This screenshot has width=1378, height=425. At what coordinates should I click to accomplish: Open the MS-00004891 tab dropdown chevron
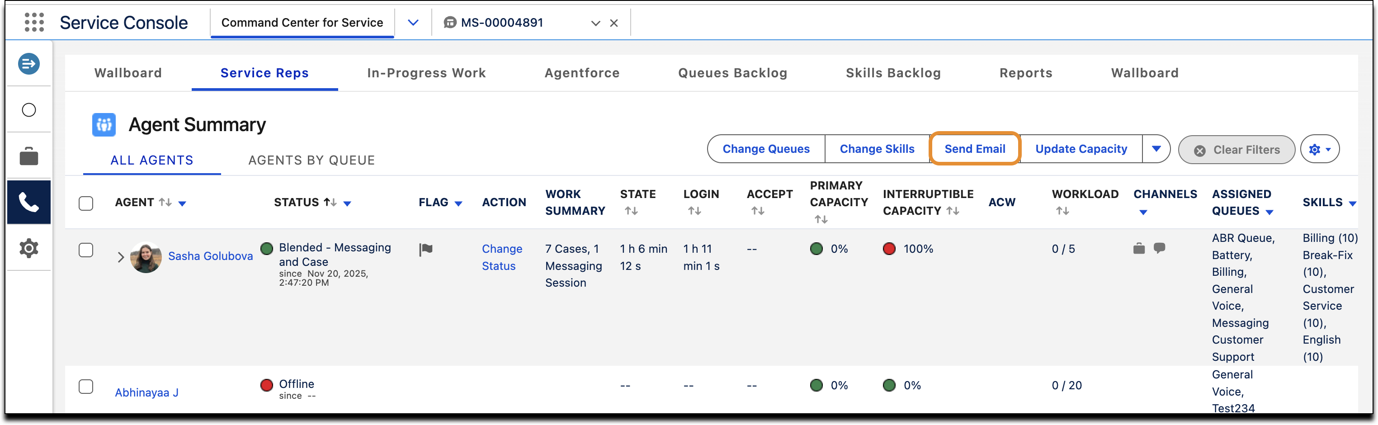(595, 23)
